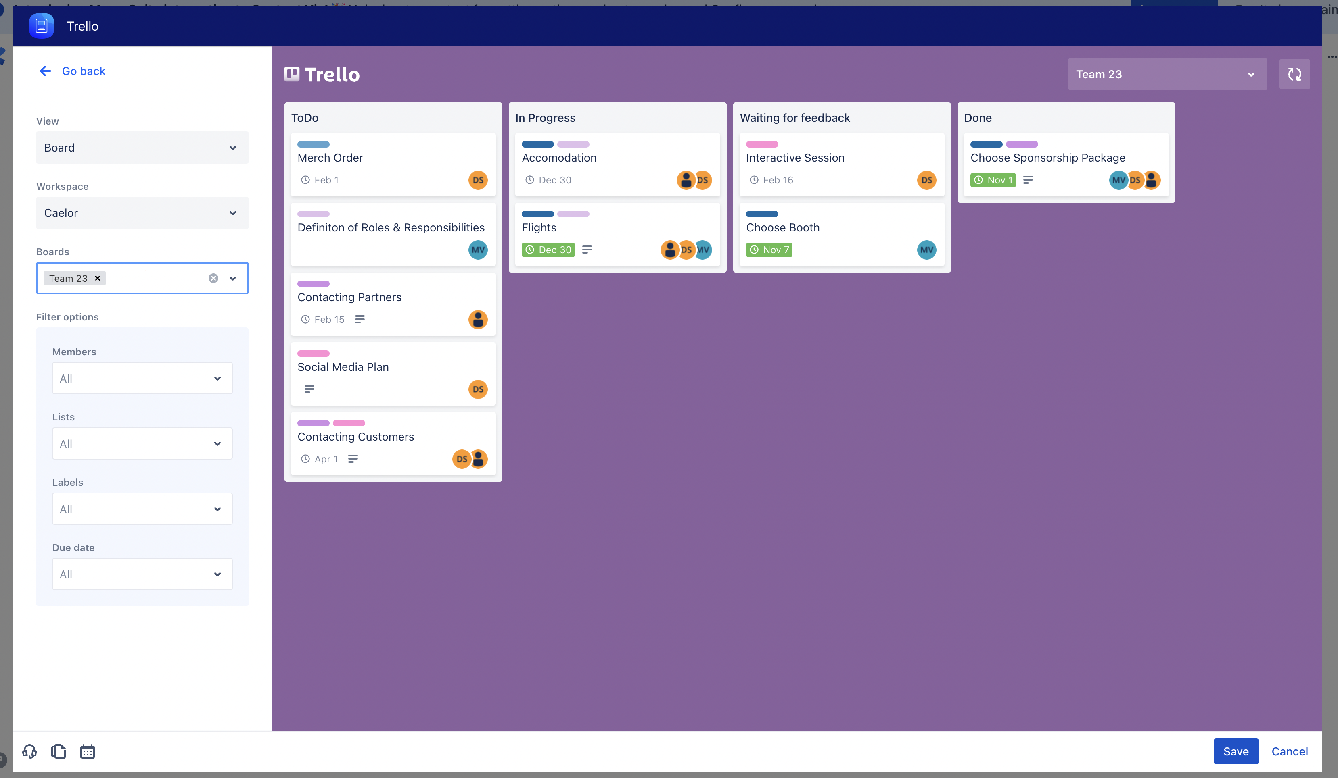Click the description icon on Contacting Customers

pyautogui.click(x=353, y=459)
